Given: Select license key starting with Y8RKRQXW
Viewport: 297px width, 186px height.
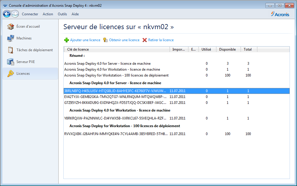Looking at the screenshot, I should click(115, 118).
